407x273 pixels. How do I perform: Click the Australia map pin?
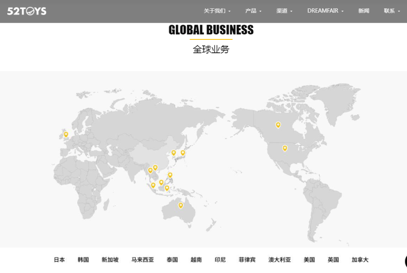[x=181, y=206]
